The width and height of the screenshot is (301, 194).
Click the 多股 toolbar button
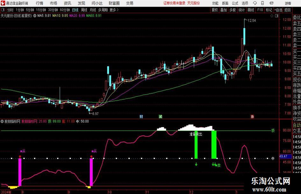[233, 10]
